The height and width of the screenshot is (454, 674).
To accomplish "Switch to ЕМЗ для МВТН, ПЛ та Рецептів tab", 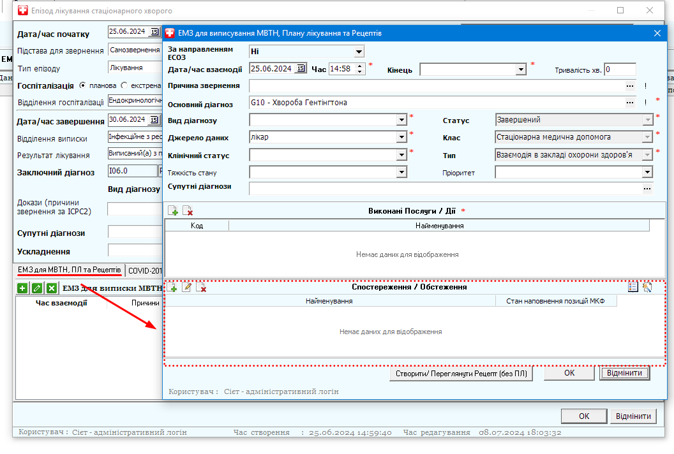I will tap(69, 270).
